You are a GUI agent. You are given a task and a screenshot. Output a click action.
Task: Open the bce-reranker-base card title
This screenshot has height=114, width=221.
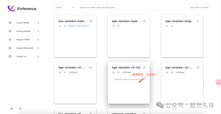coord(73,21)
